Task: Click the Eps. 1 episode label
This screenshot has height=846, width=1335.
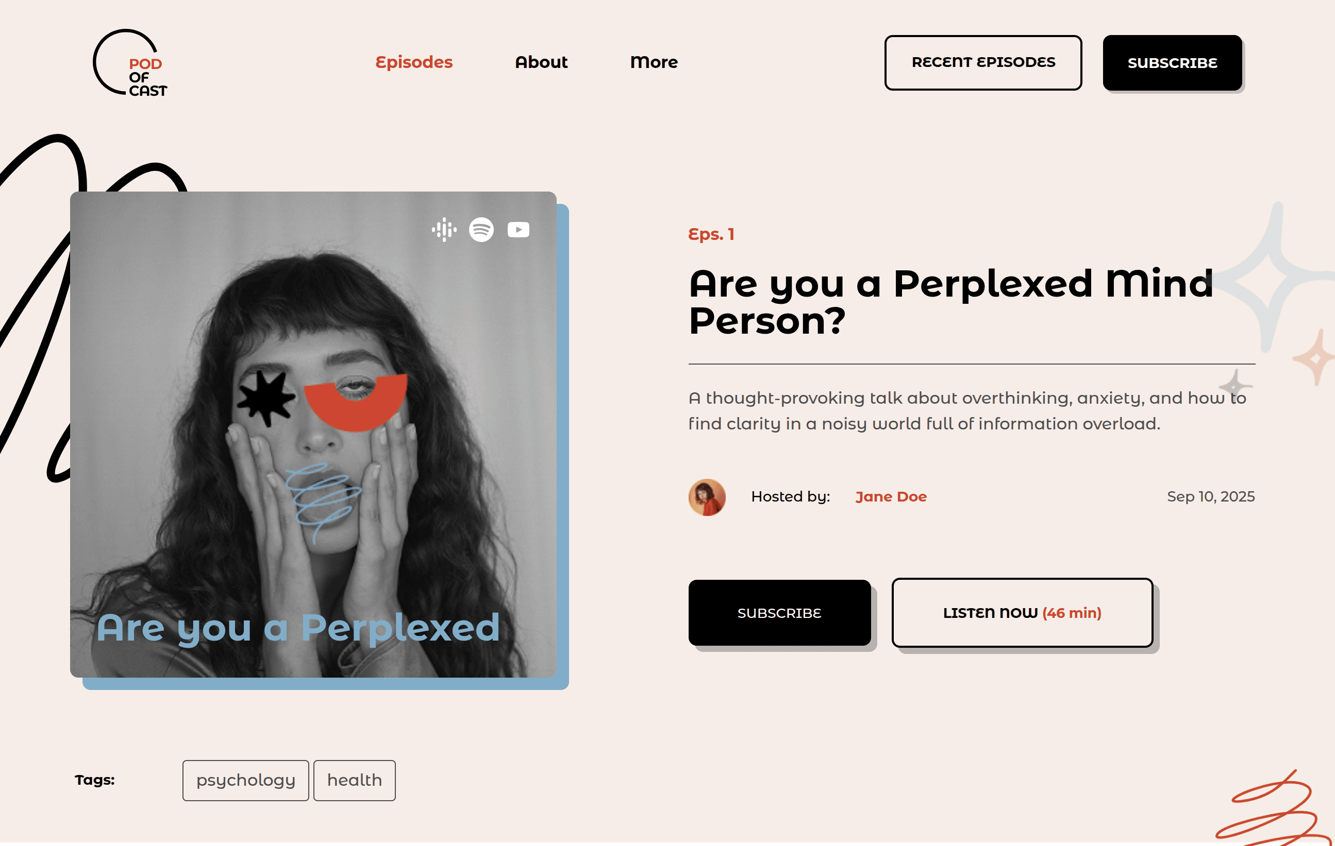Action: point(711,234)
